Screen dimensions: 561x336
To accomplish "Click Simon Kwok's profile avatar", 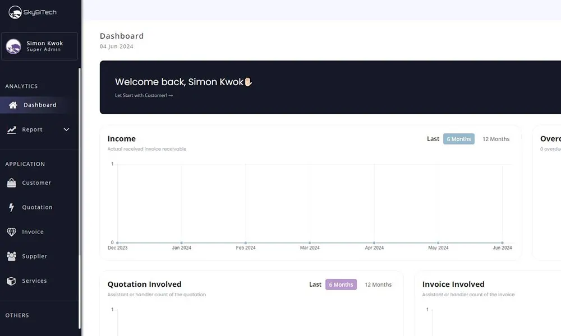I will [x=13, y=46].
